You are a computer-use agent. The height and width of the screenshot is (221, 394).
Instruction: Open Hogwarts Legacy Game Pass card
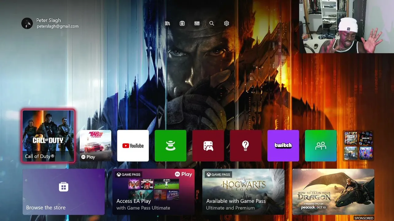244,192
